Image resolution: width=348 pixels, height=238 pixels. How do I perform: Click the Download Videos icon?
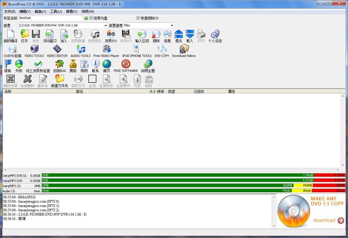[x=184, y=51]
